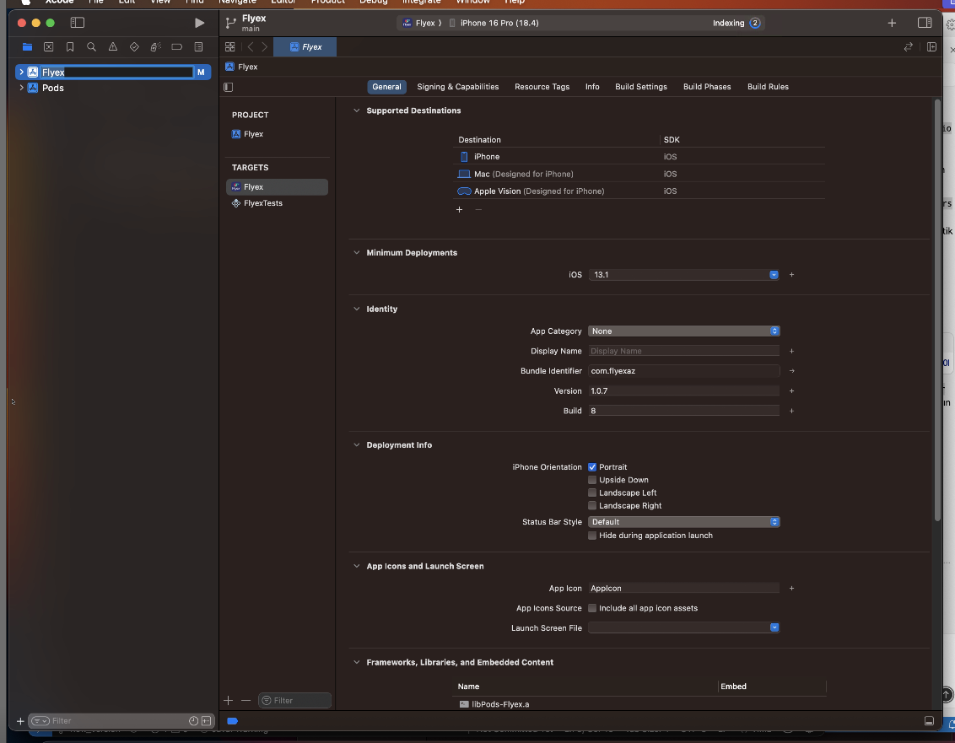Uncheck the Portrait orientation checkbox
Viewport: 955px width, 743px height.
592,467
